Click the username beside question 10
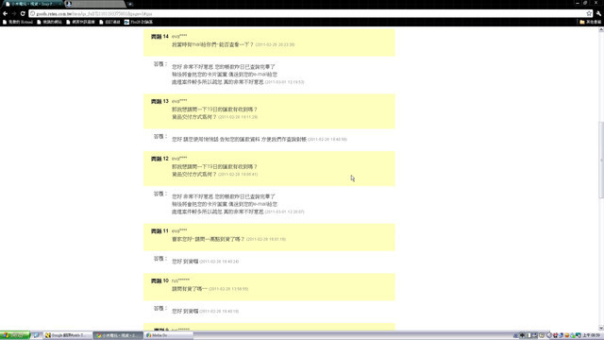 coord(180,280)
